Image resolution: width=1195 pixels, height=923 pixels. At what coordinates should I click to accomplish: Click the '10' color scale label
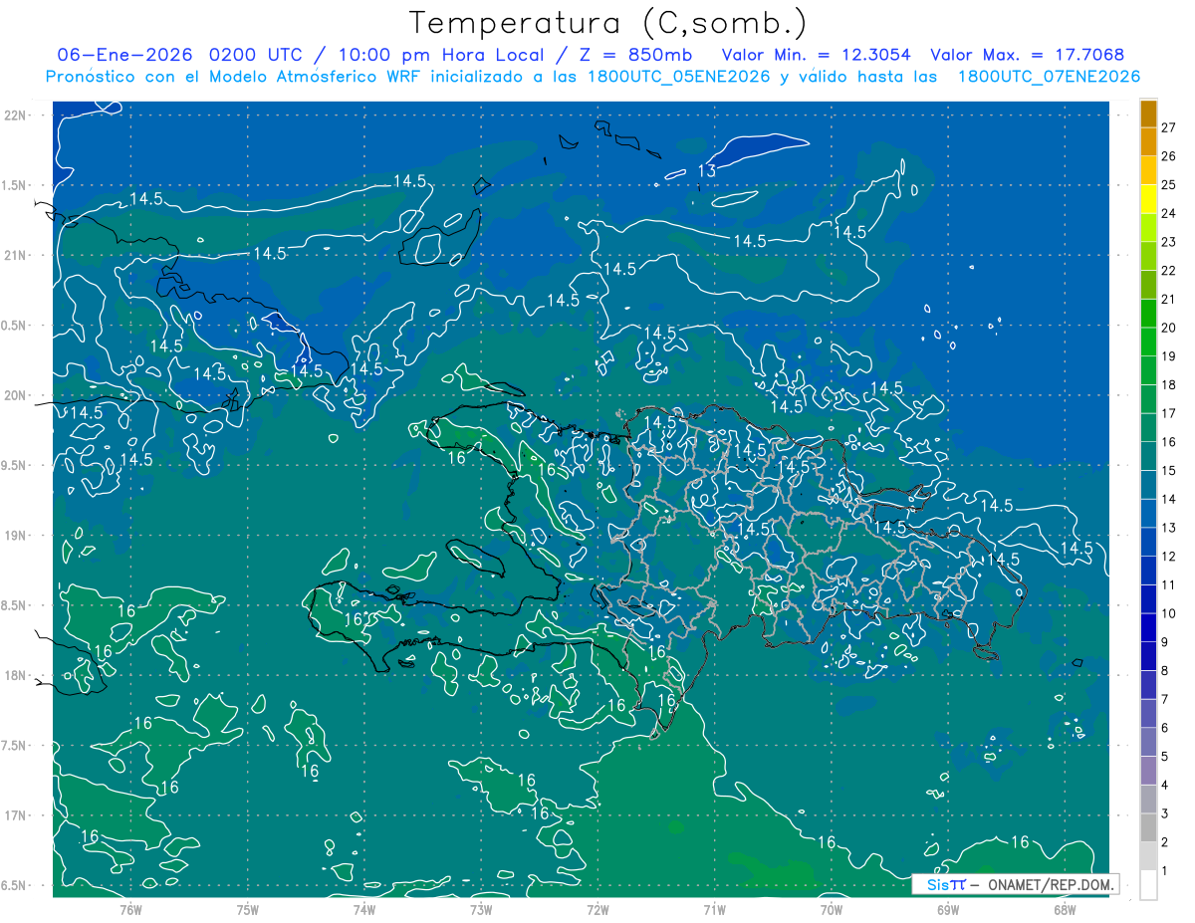[x=1168, y=613]
